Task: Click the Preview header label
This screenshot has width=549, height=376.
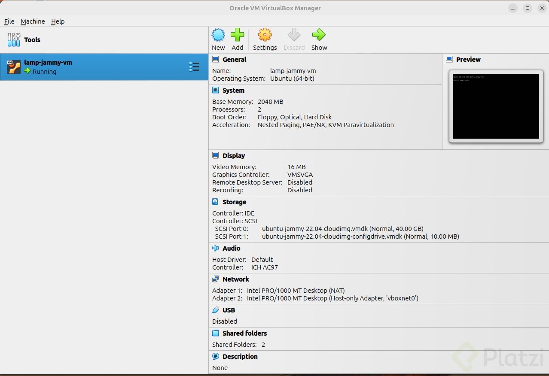Action: click(x=468, y=59)
